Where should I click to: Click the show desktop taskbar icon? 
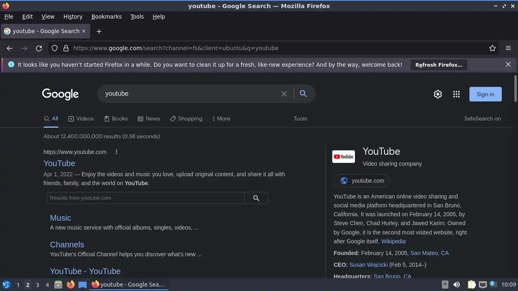83,285
